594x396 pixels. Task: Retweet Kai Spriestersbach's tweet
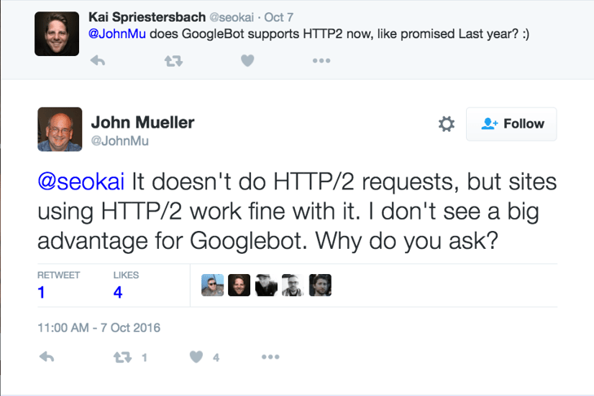pos(173,61)
